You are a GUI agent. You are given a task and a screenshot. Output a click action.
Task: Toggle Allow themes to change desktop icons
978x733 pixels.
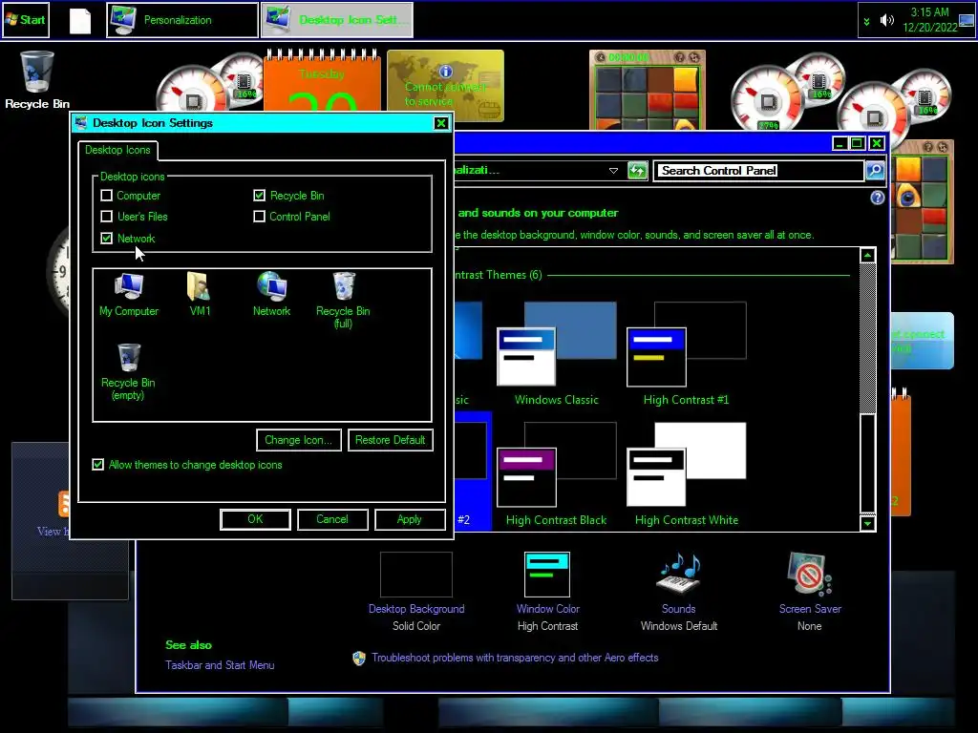point(98,465)
